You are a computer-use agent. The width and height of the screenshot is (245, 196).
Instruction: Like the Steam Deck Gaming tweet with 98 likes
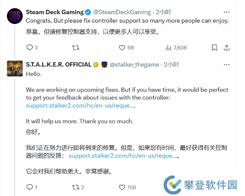(x=122, y=48)
